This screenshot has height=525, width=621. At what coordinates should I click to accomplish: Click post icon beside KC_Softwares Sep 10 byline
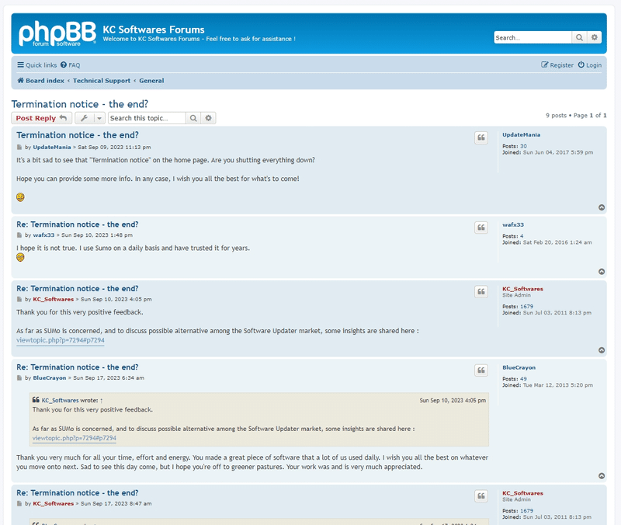point(19,300)
